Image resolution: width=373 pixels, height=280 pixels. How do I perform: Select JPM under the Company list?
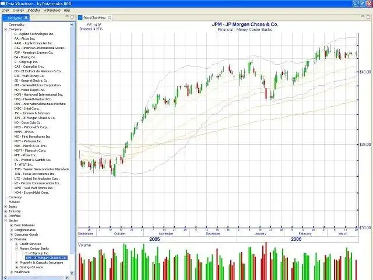point(35,118)
